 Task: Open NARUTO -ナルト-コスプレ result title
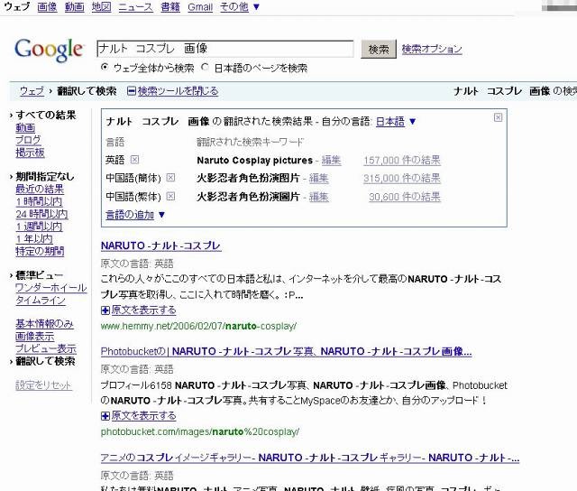(160, 245)
